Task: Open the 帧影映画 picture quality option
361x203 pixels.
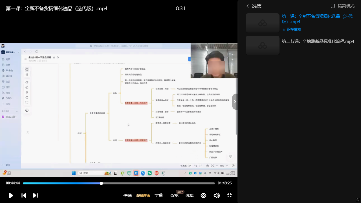Action: (143, 195)
